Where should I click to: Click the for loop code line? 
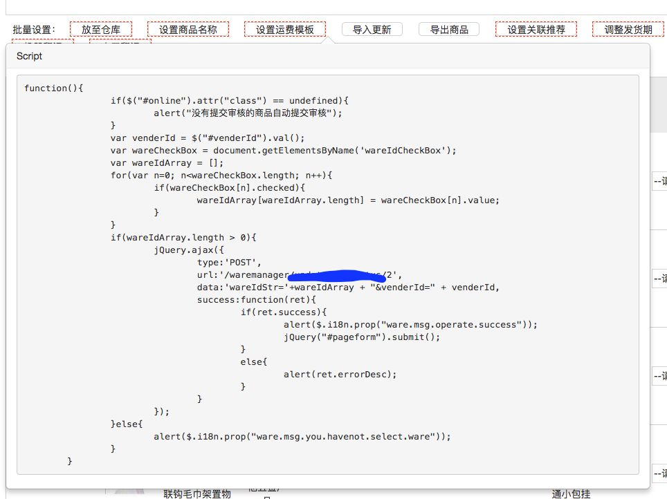coord(221,175)
